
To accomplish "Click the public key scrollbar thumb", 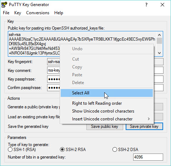I will pyautogui.click(x=159, y=41).
